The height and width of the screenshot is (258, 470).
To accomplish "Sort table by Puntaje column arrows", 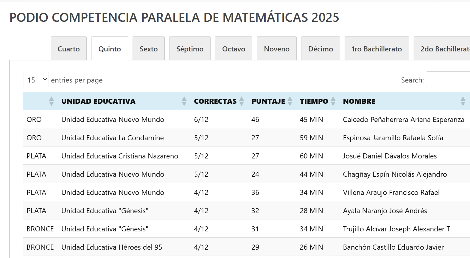I will click(290, 101).
